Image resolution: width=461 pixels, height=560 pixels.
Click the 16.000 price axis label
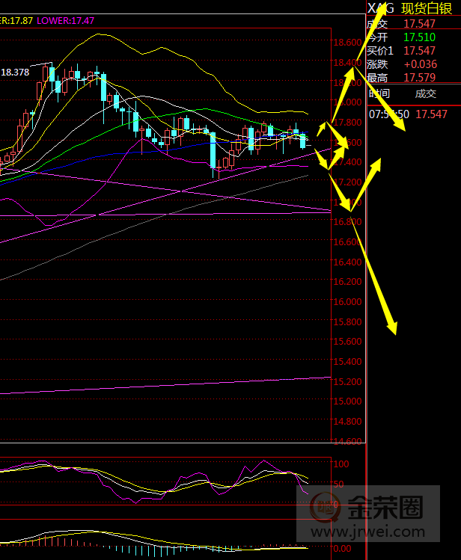(347, 302)
